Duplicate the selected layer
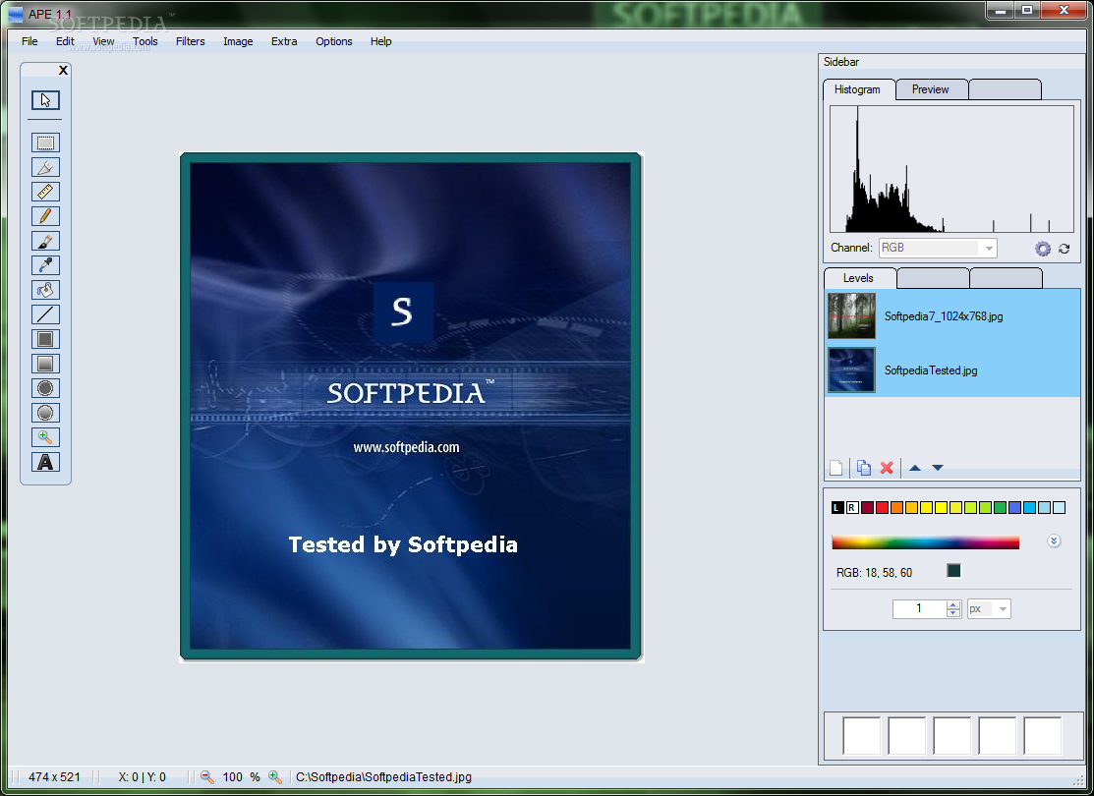This screenshot has height=796, width=1094. tap(864, 468)
